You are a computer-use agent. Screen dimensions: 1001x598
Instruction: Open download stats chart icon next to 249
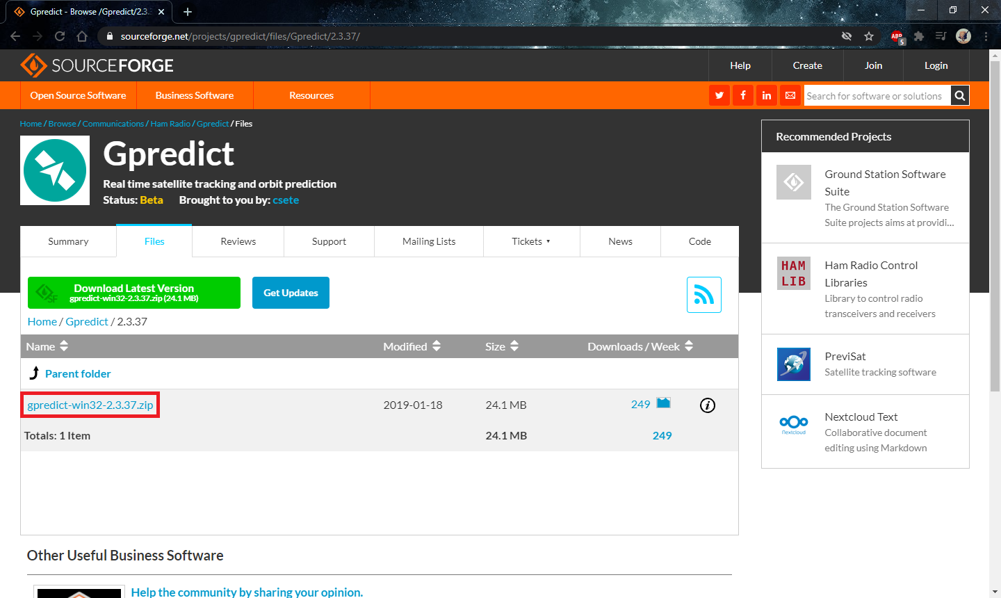(x=664, y=403)
